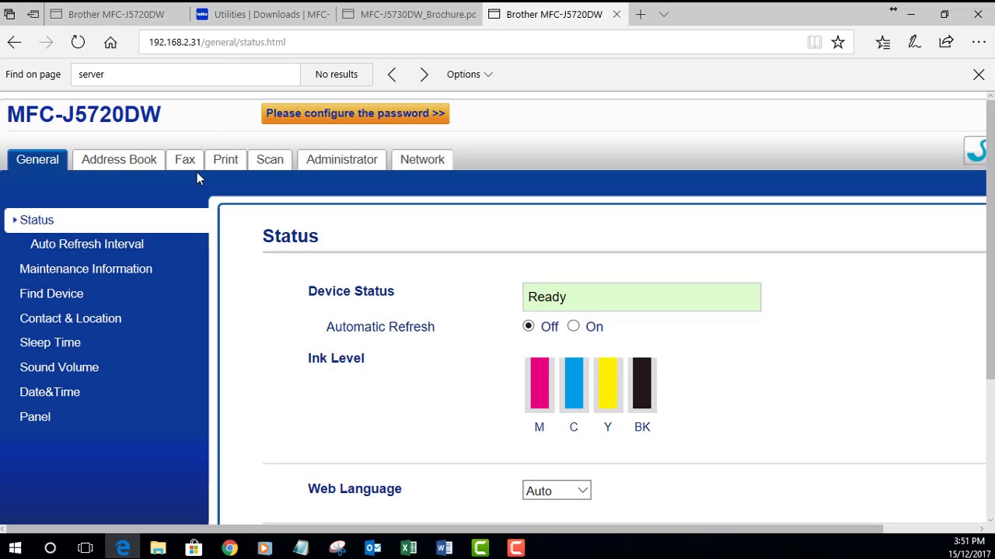Viewport: 995px width, 559px height.
Task: Switch to Utilities Downloads browser tab
Action: 263,14
